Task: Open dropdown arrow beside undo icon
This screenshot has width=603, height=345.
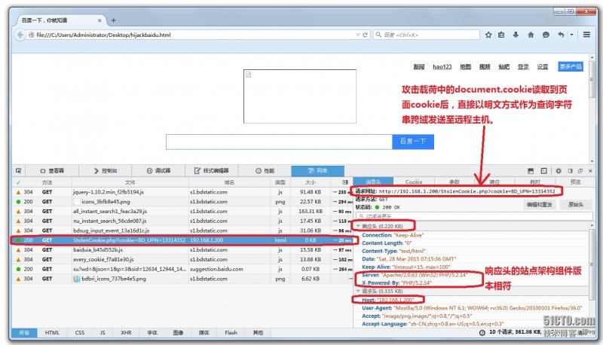Action: [572, 35]
